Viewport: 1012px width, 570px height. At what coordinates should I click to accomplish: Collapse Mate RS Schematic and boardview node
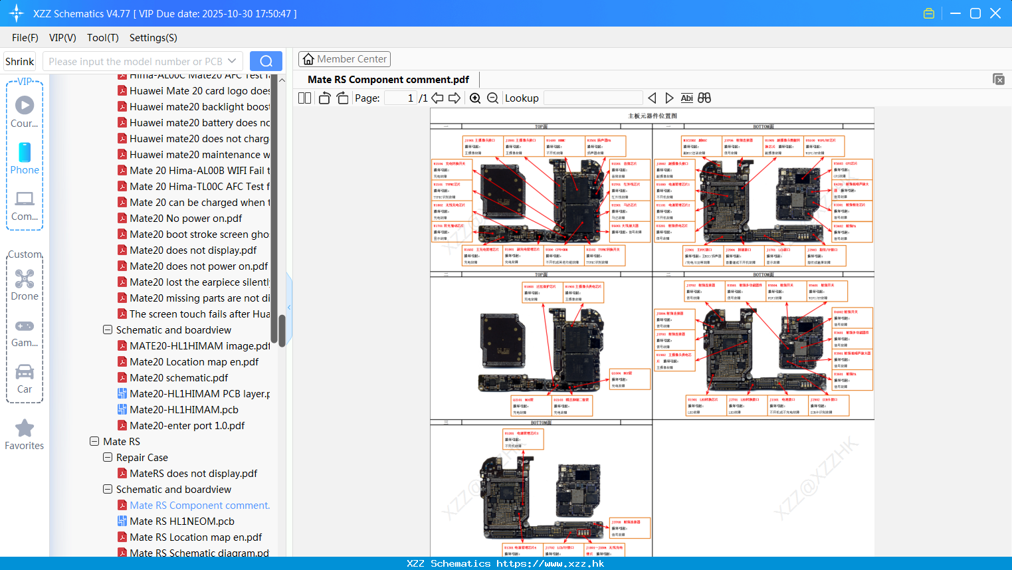pyautogui.click(x=108, y=489)
